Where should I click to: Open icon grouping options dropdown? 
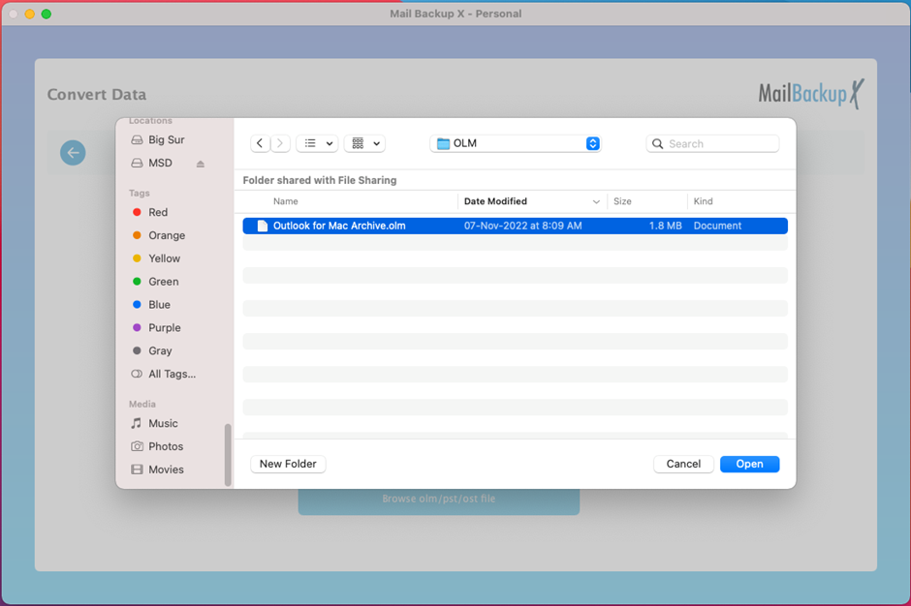[364, 143]
